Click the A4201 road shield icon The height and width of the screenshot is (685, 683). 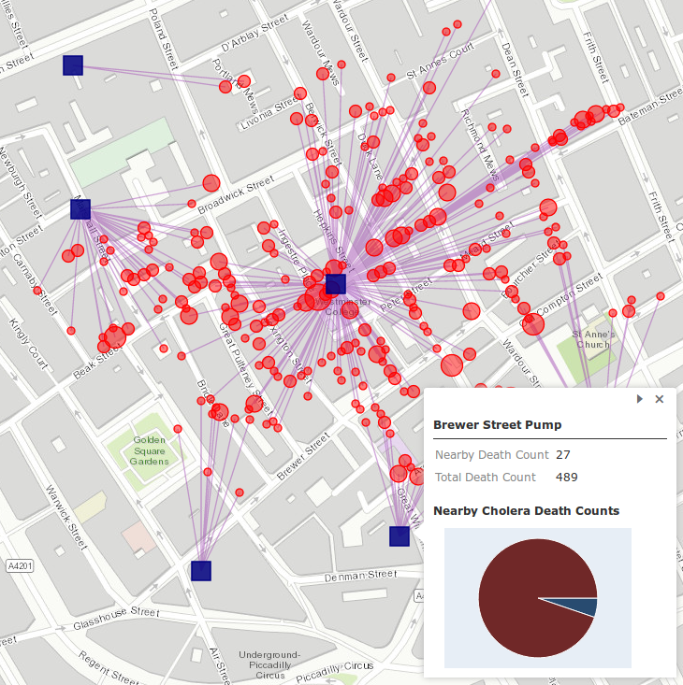(x=19, y=565)
